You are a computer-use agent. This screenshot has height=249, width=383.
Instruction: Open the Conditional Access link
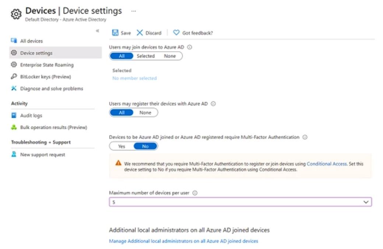point(327,164)
